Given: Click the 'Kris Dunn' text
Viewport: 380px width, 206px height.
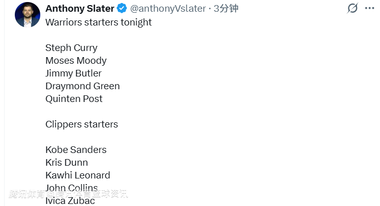Looking at the screenshot, I should coord(66,162).
